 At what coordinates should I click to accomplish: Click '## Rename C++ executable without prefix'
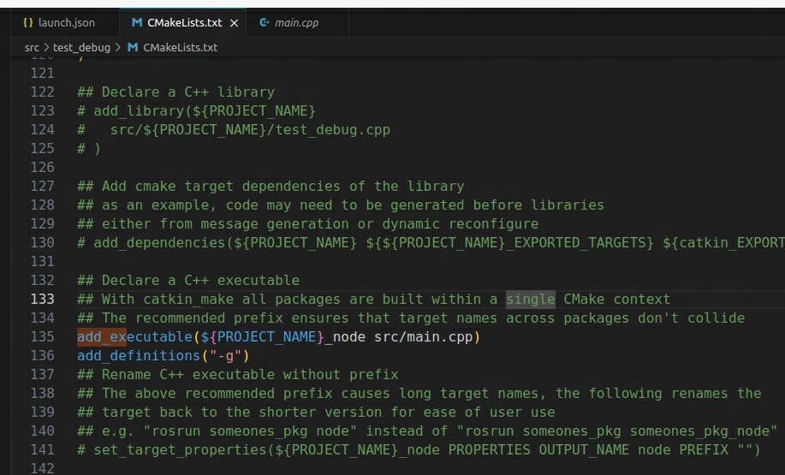(238, 374)
